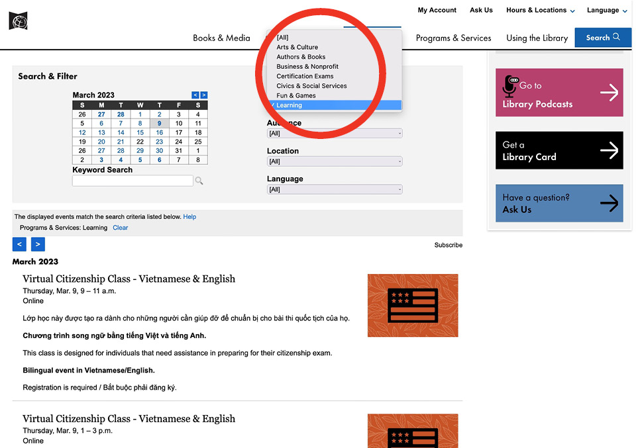
Task: Open the Hours & Locations menu
Action: click(x=537, y=10)
